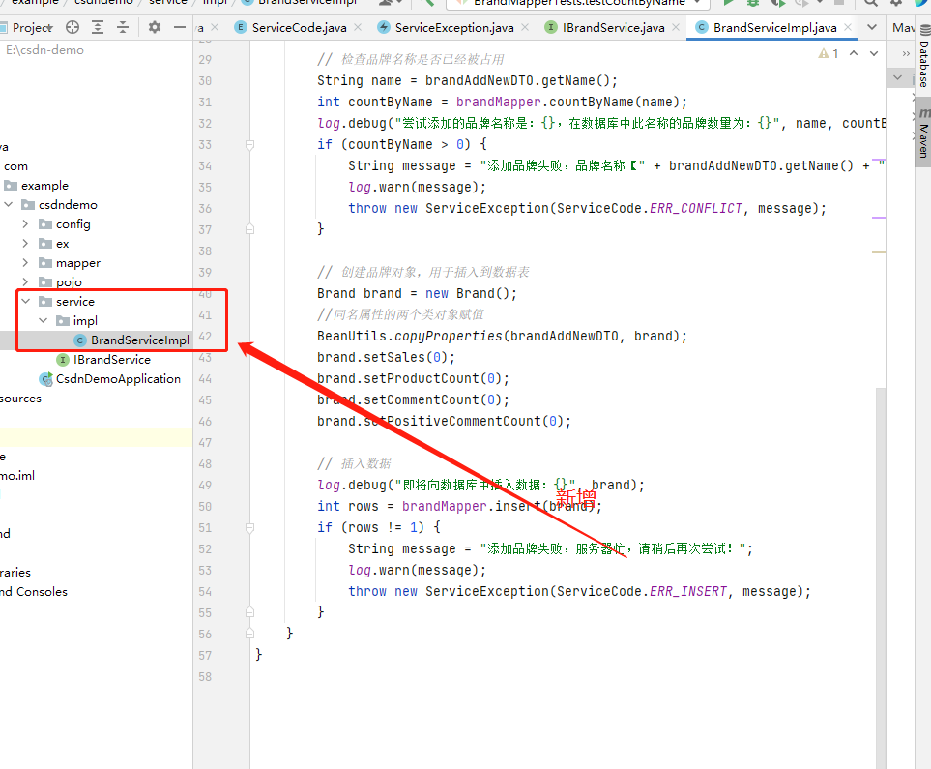Go to next highlighted problem arrow
The image size is (931, 769).
click(874, 53)
